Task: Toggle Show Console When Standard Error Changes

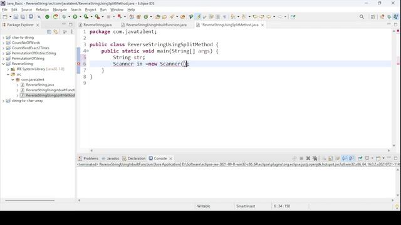Action: pos(352,158)
